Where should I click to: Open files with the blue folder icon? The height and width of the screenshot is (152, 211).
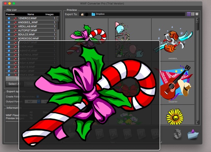[x=193, y=134]
